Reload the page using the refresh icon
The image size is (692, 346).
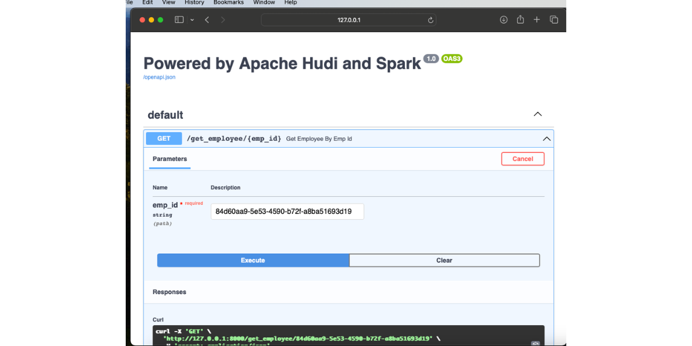(x=430, y=20)
